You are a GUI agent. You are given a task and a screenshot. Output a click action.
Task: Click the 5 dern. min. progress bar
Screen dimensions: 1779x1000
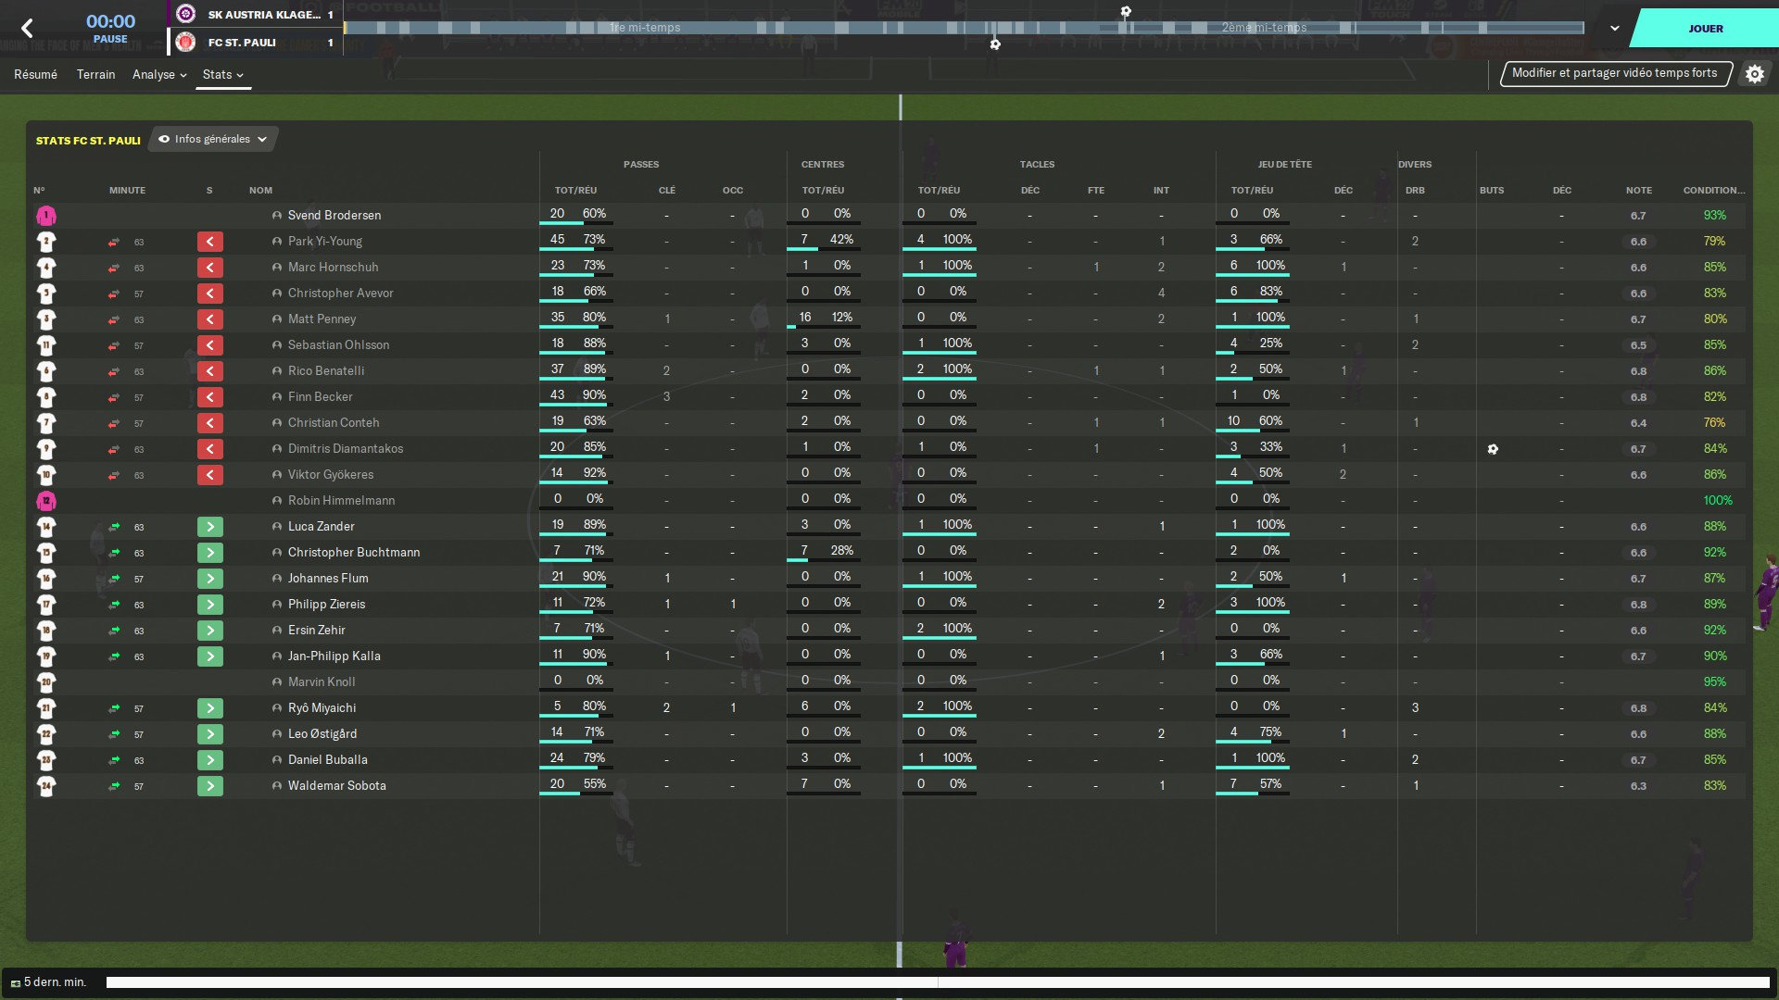coord(937,982)
